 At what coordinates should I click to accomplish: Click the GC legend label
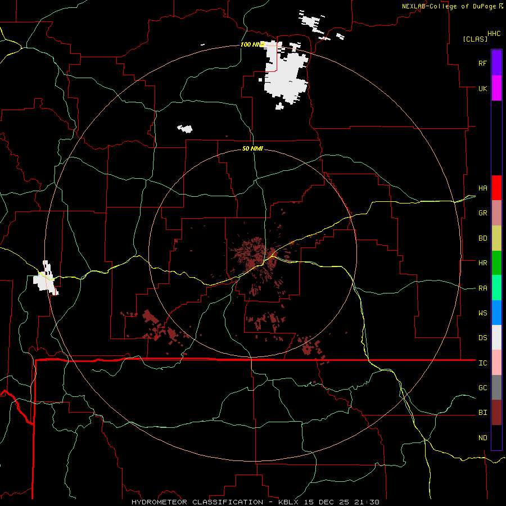482,388
